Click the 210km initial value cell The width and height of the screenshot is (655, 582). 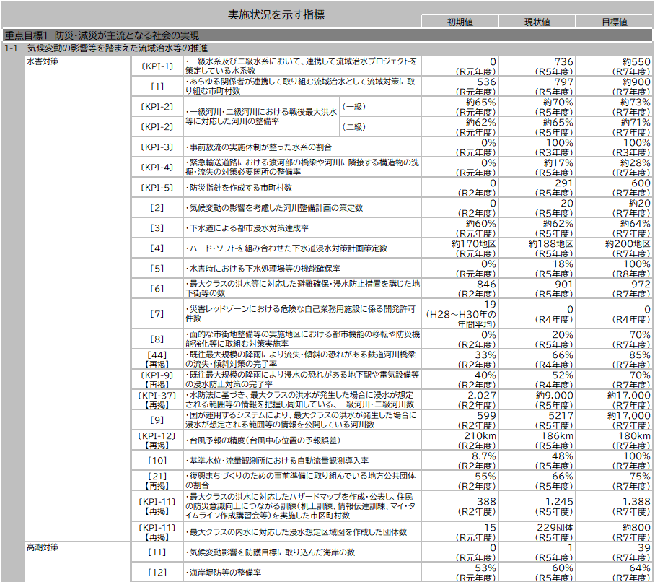460,440
